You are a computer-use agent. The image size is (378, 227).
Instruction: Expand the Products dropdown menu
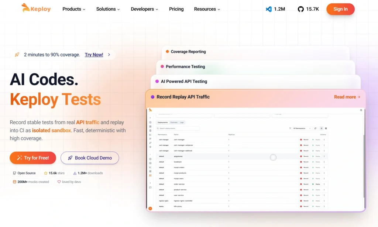coord(74,9)
